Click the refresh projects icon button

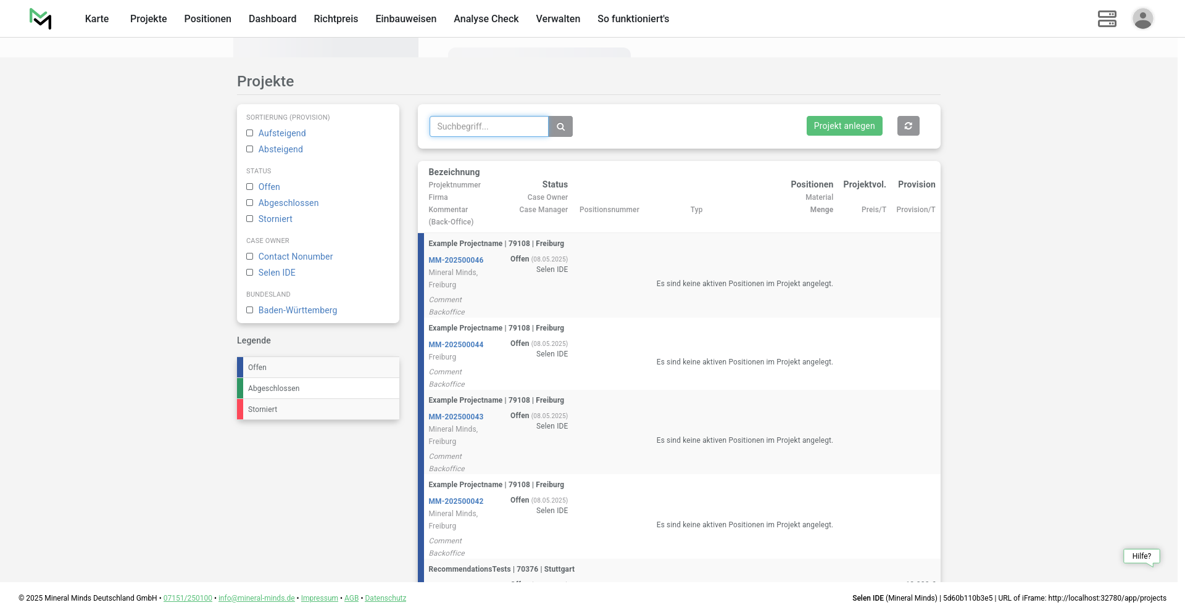[x=908, y=126]
